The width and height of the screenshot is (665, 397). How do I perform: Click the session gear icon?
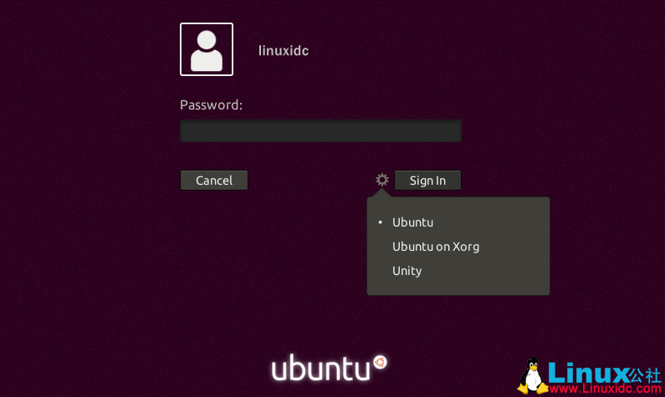[x=382, y=180]
